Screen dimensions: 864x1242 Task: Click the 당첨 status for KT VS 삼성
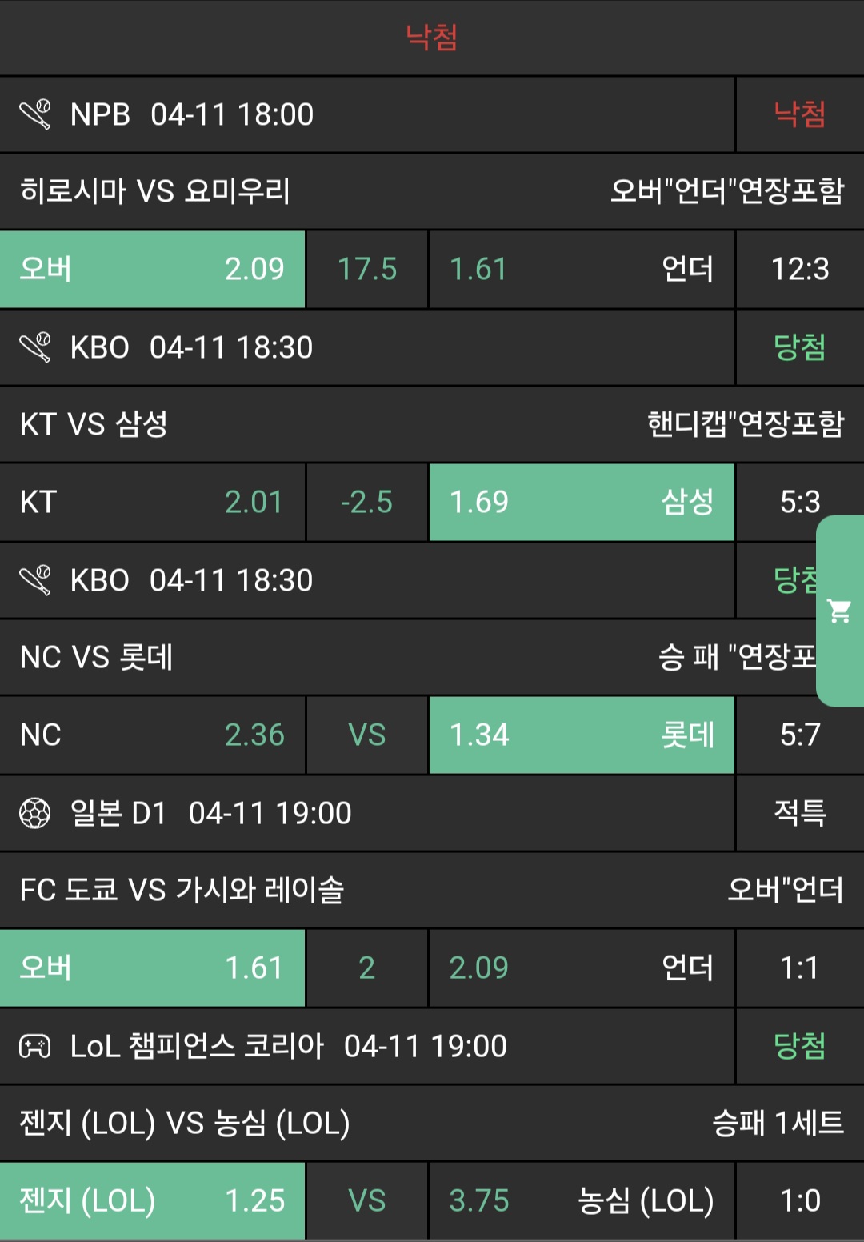[x=799, y=347]
